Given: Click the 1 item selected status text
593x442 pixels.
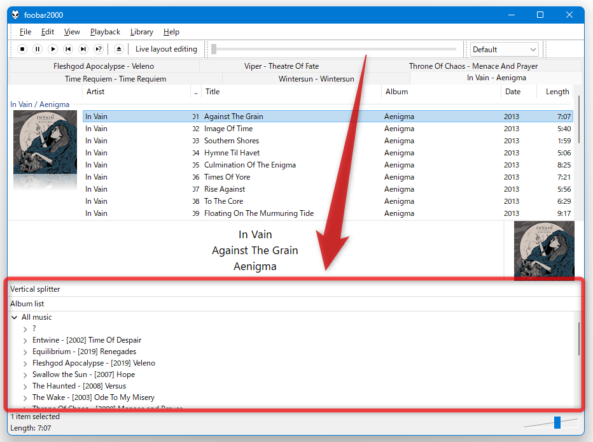Looking at the screenshot, I should point(35,417).
